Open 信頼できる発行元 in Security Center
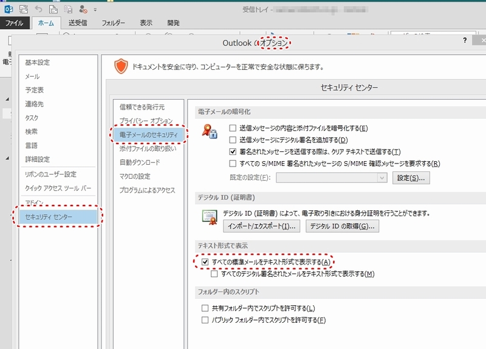The image size is (486, 349). click(x=148, y=107)
